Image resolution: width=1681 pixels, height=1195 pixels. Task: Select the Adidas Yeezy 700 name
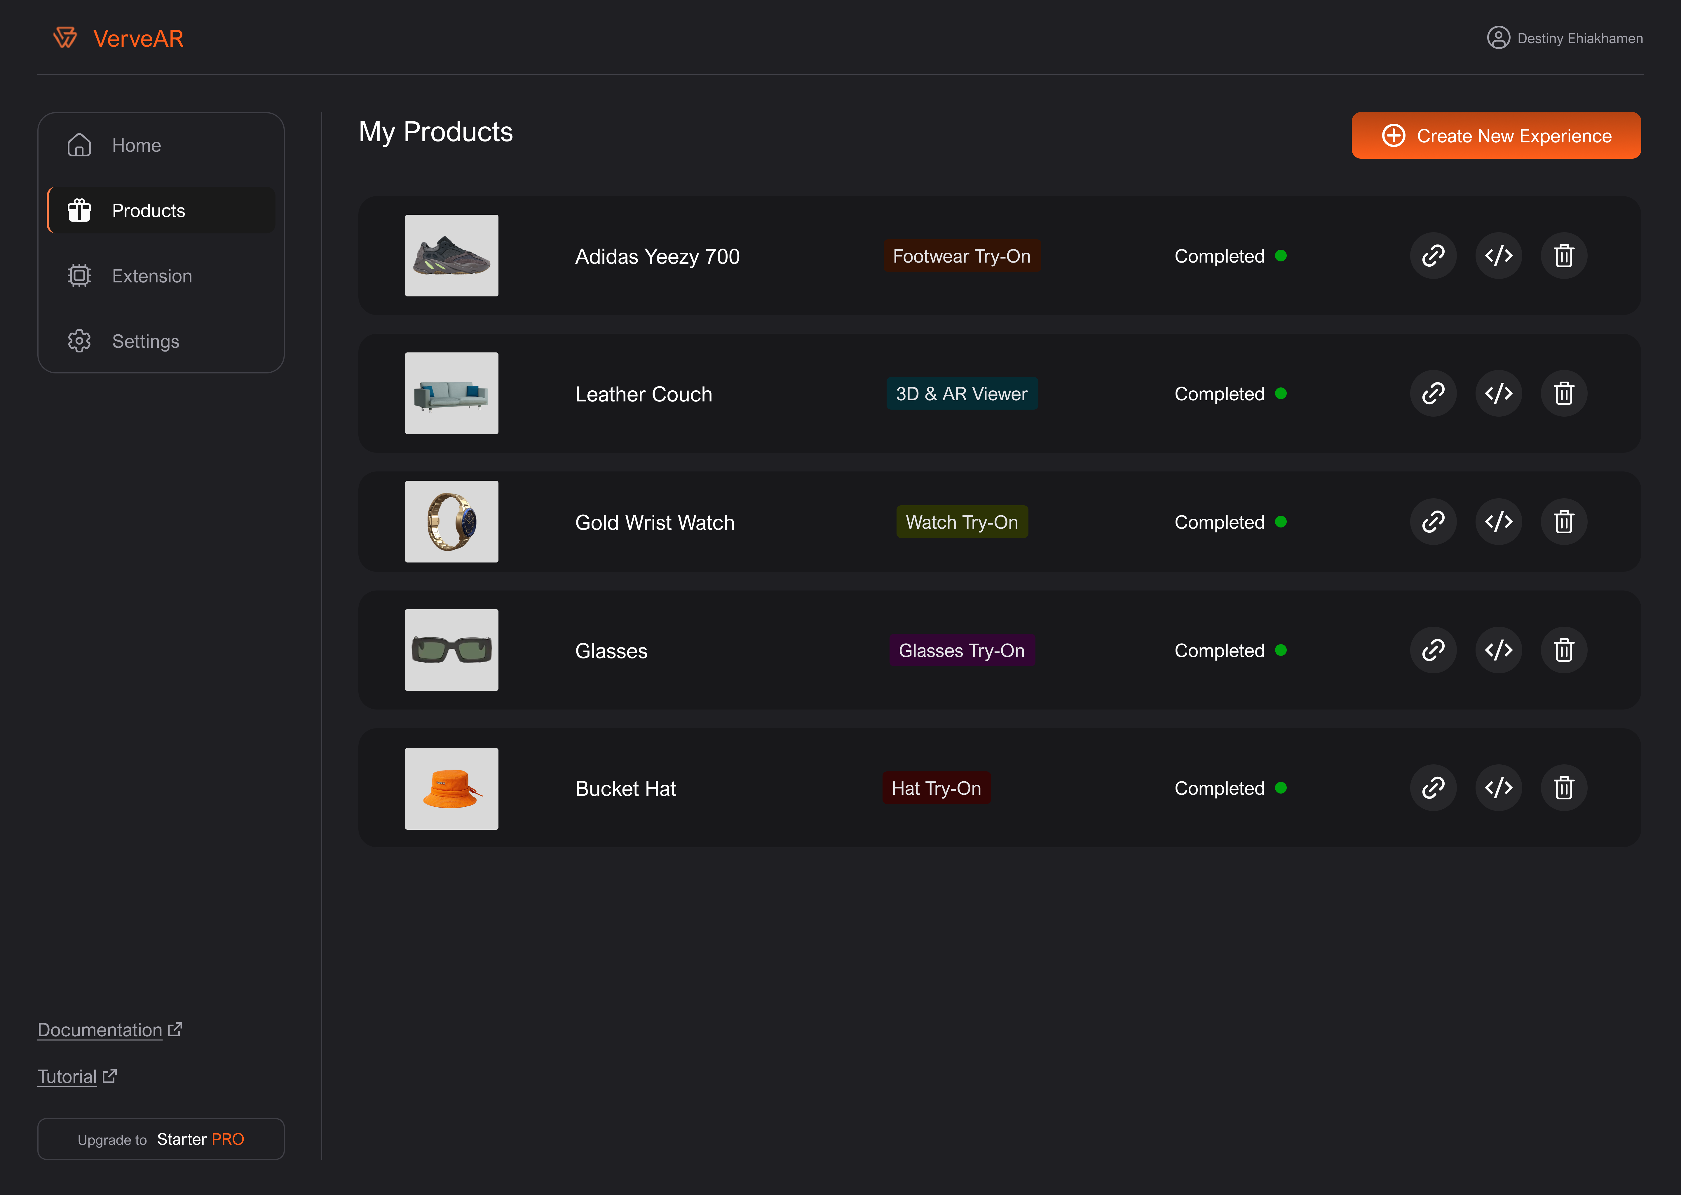(x=657, y=256)
